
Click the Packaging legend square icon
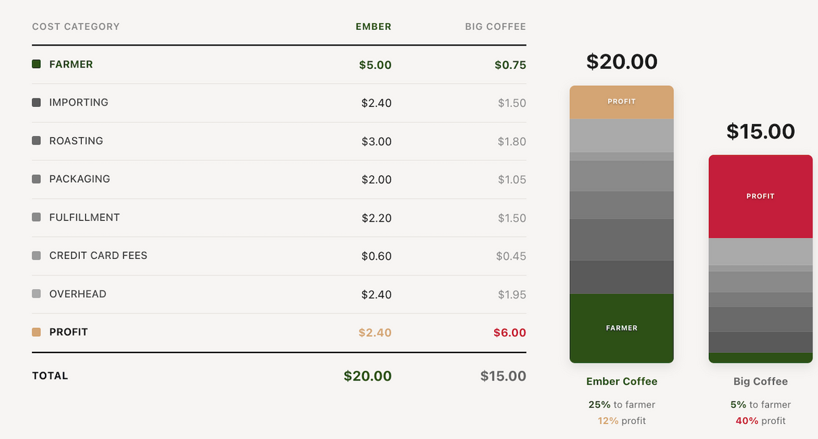coord(37,179)
